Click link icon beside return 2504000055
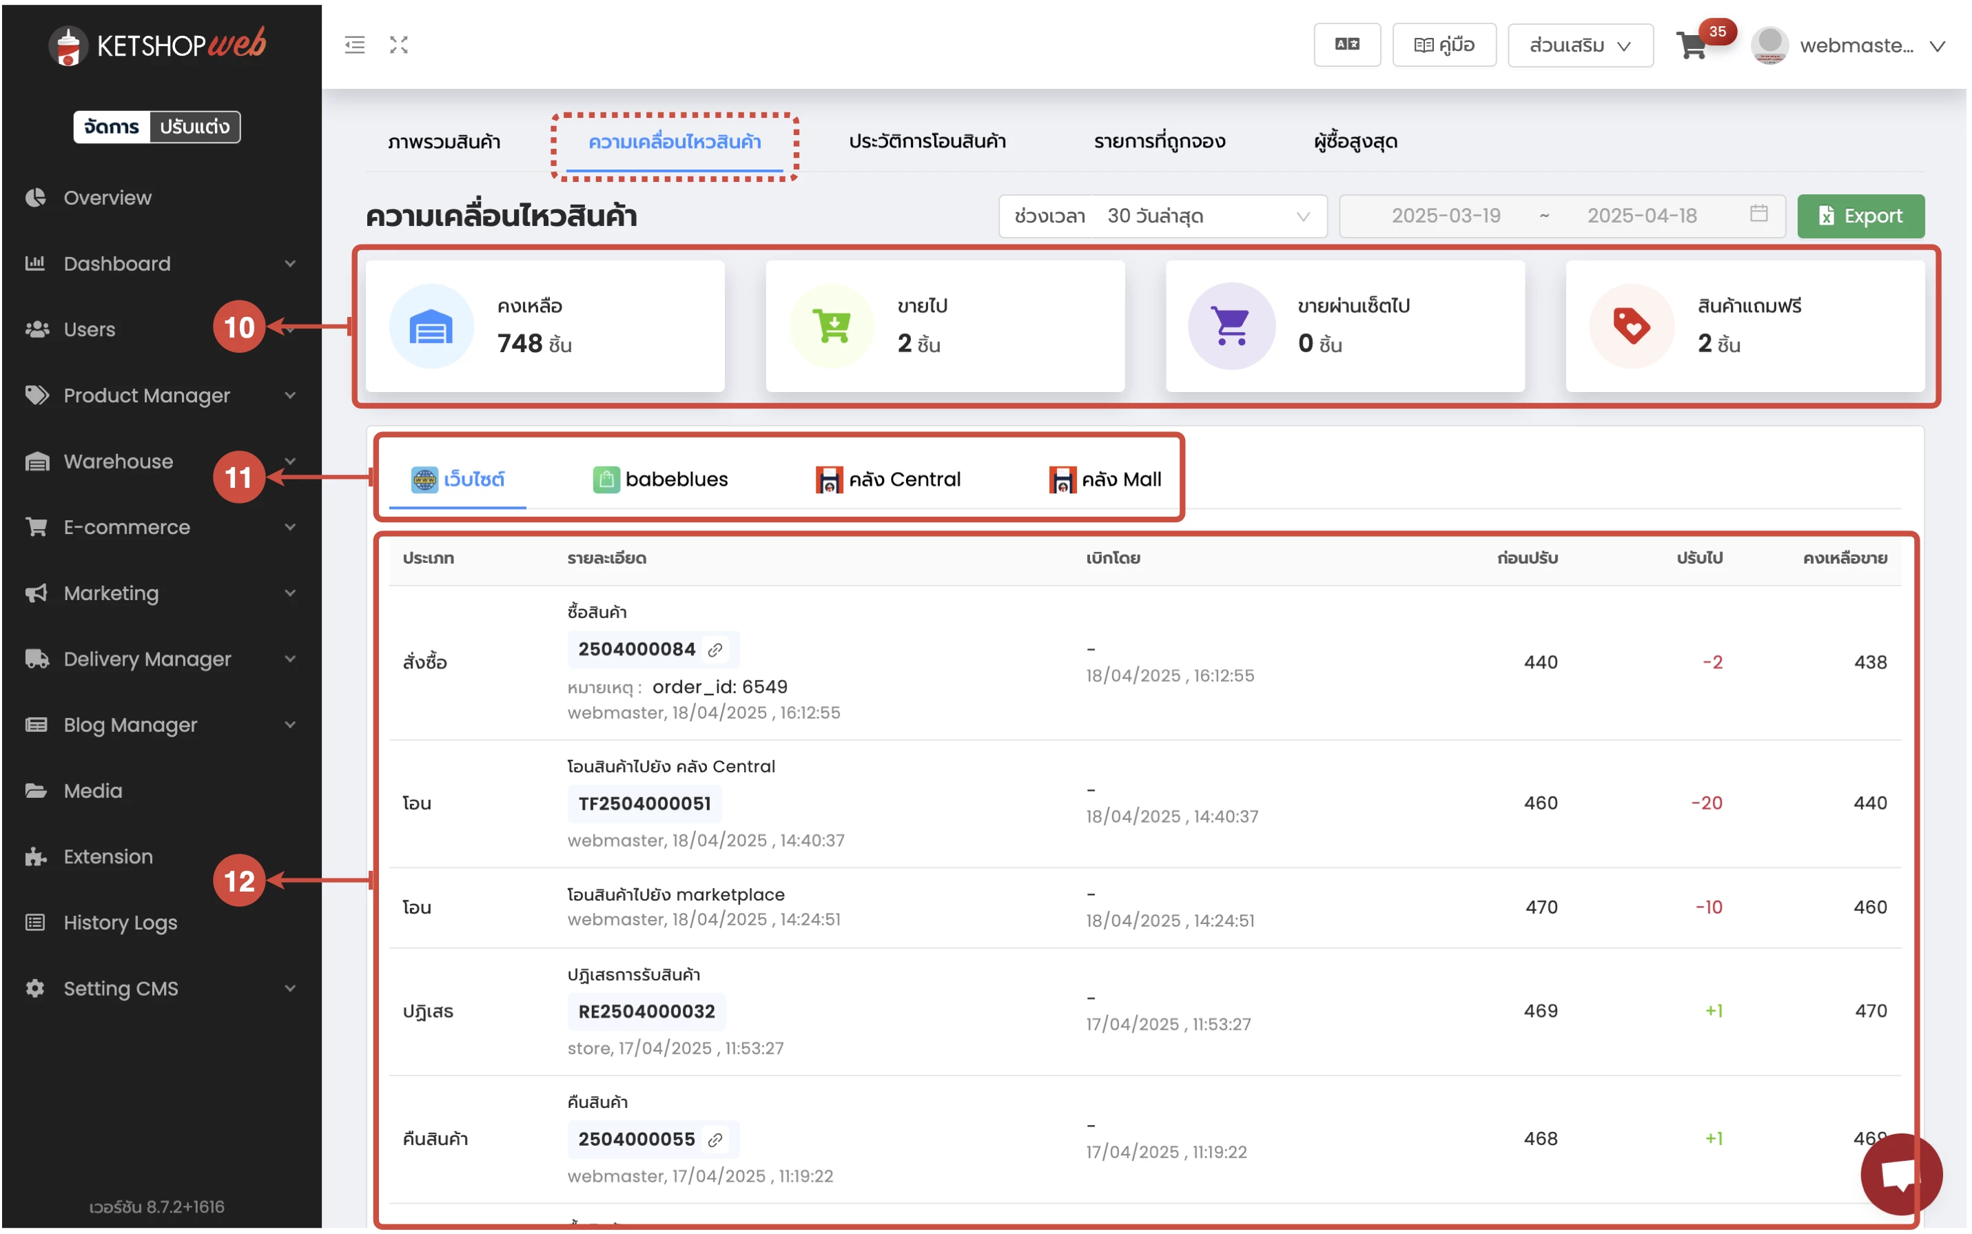This screenshot has width=1972, height=1234. [716, 1140]
